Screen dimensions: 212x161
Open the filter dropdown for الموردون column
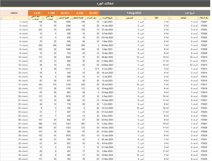pyautogui.click(x=117, y=18)
